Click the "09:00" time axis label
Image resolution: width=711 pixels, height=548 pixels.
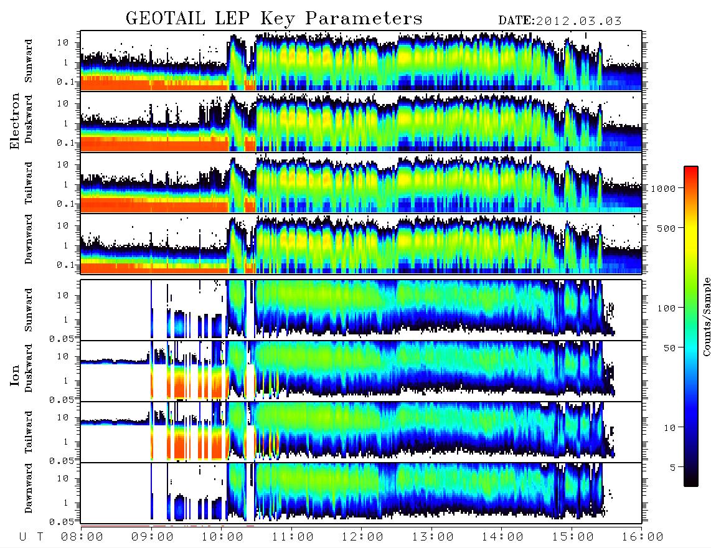click(153, 537)
